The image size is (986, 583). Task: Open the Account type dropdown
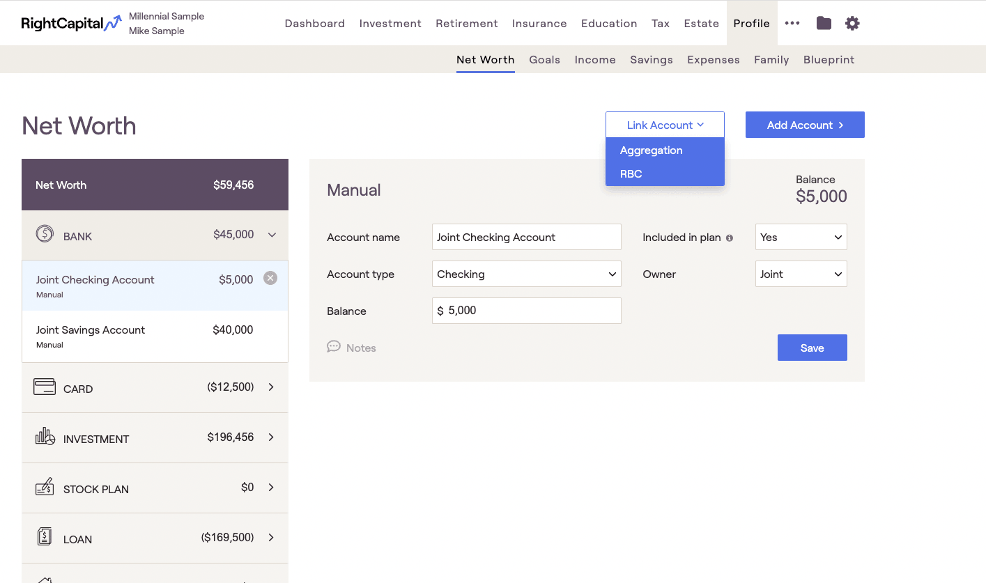point(527,274)
